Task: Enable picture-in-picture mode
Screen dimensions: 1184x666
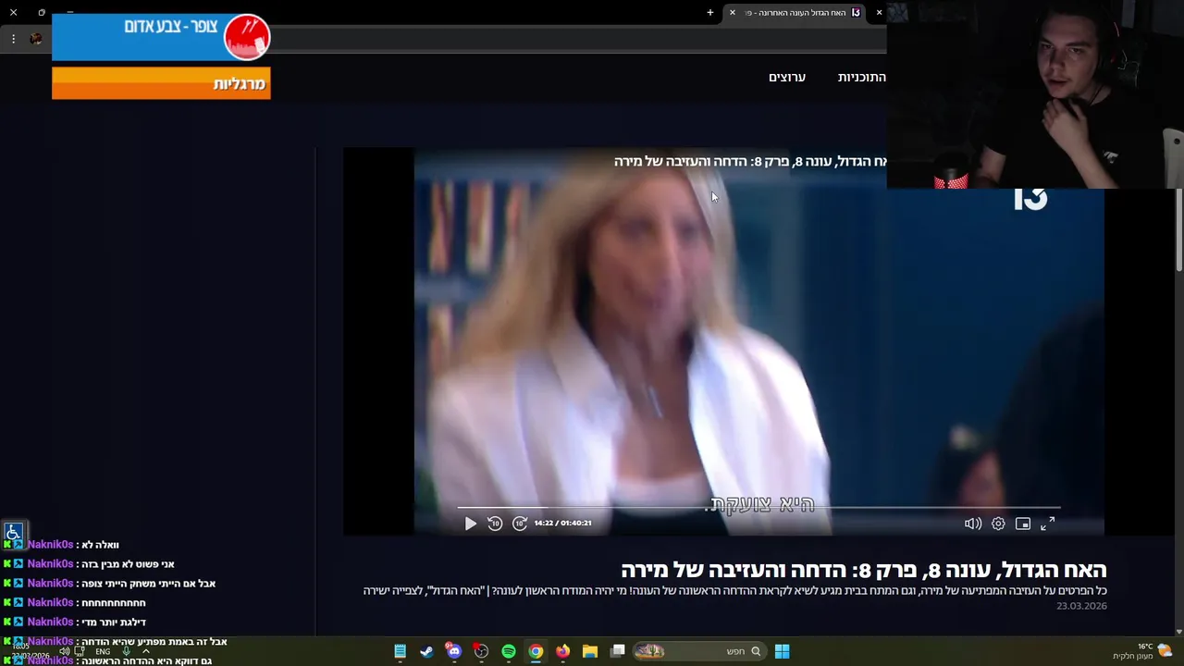Action: coord(1023,524)
